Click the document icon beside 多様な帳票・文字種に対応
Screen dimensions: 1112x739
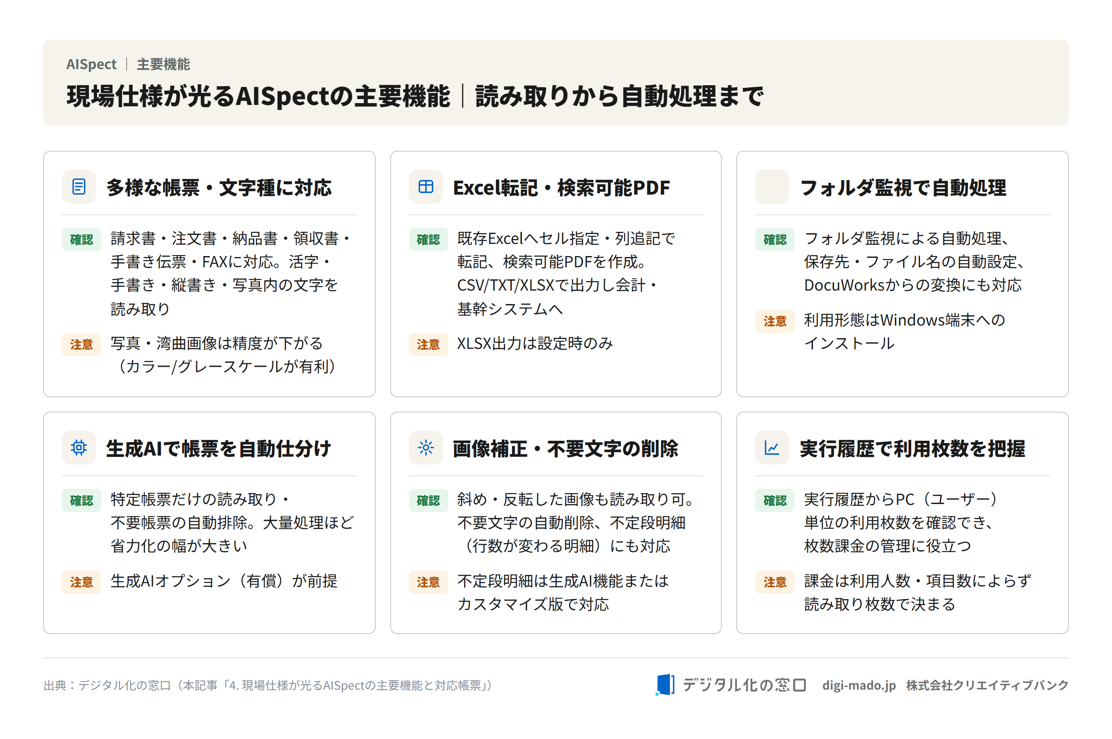tap(78, 187)
